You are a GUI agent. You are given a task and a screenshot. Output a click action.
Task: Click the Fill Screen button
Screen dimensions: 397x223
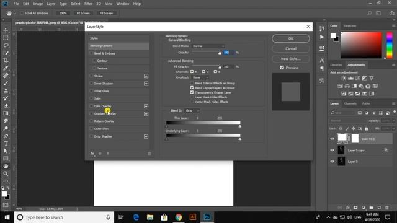tap(106, 13)
